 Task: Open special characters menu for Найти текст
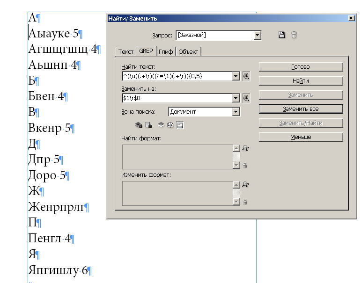(x=246, y=76)
